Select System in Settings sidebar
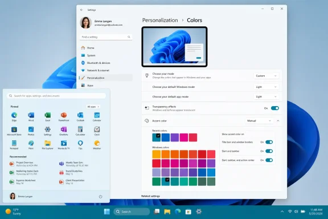The height and width of the screenshot is (219, 328). (x=106, y=55)
